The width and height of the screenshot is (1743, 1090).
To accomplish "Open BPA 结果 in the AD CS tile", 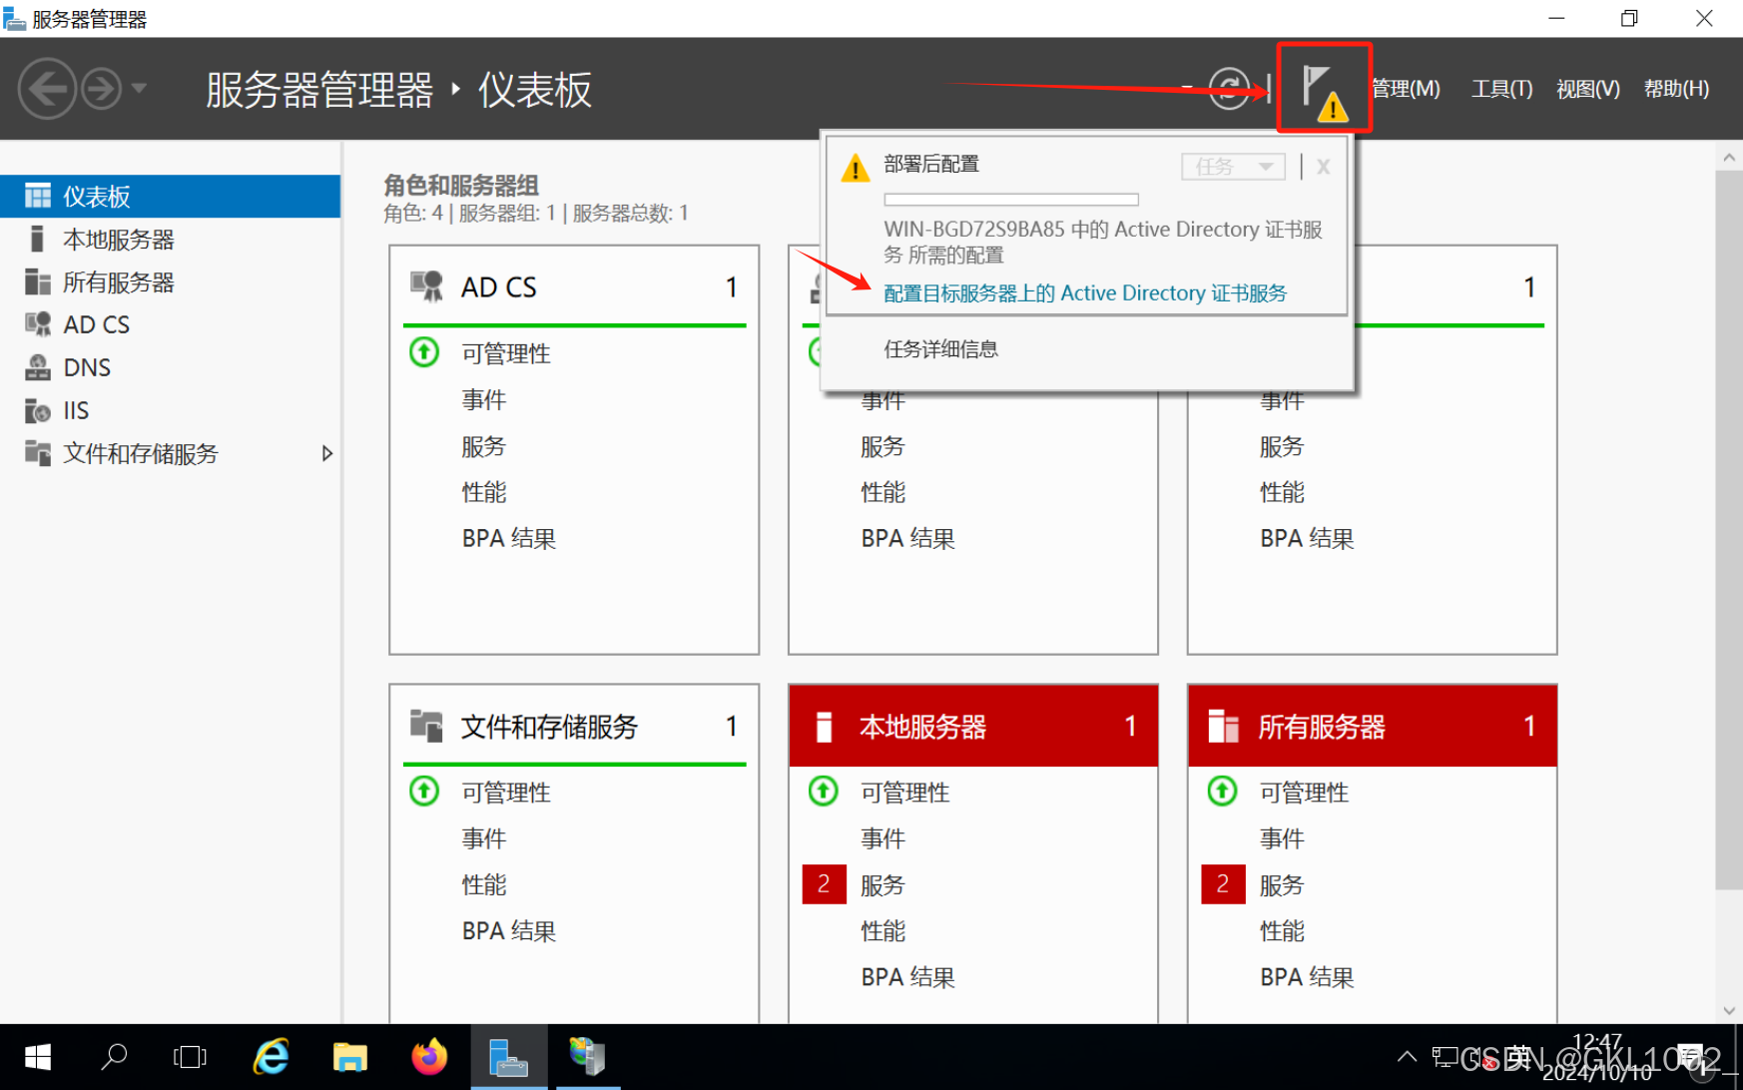I will tap(508, 538).
